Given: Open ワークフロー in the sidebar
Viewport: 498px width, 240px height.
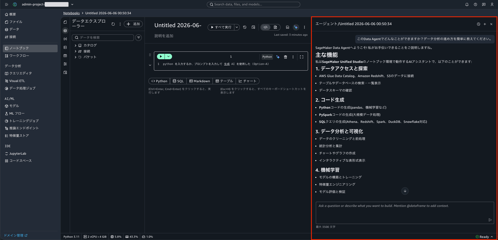Looking at the screenshot, I should 17,56.
